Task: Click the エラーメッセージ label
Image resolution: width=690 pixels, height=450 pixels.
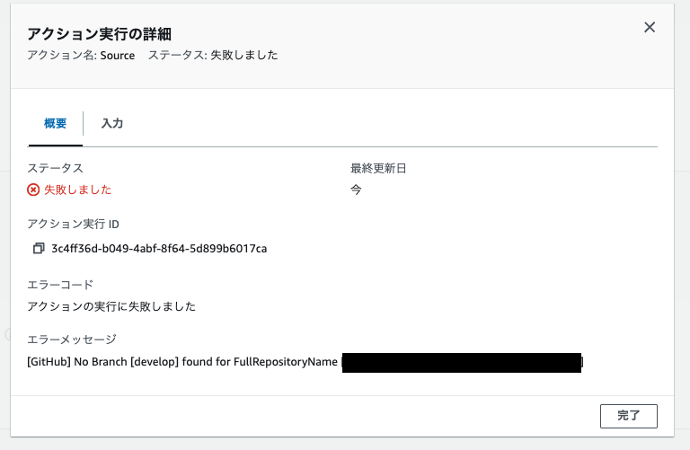Action: click(72, 340)
